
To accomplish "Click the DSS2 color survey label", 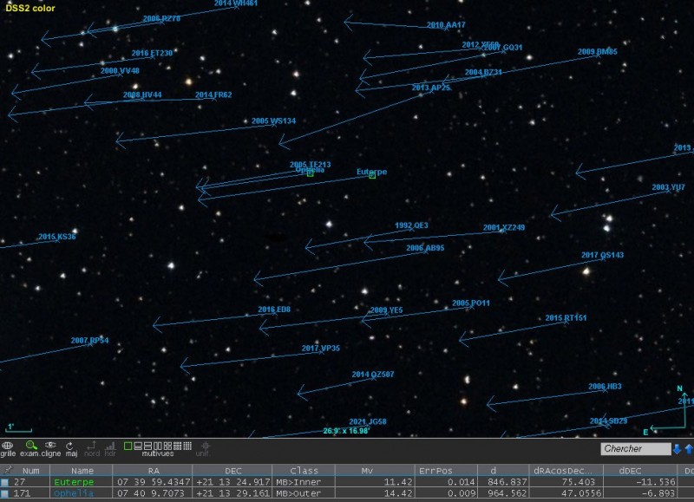I will click(x=30, y=8).
